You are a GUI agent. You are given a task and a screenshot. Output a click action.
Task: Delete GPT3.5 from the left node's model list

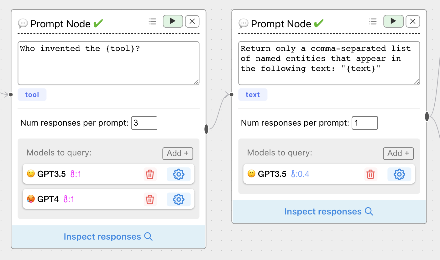150,174
